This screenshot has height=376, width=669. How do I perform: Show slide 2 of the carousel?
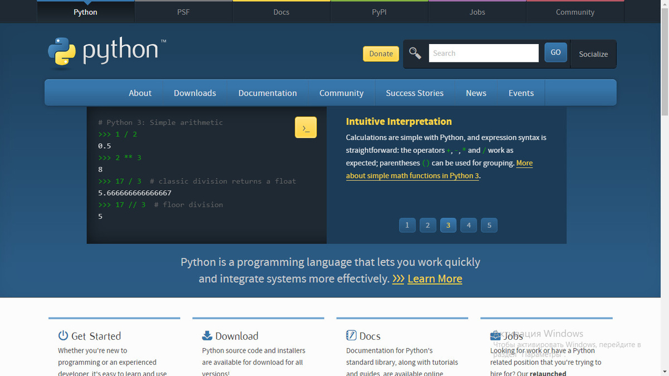pyautogui.click(x=428, y=225)
